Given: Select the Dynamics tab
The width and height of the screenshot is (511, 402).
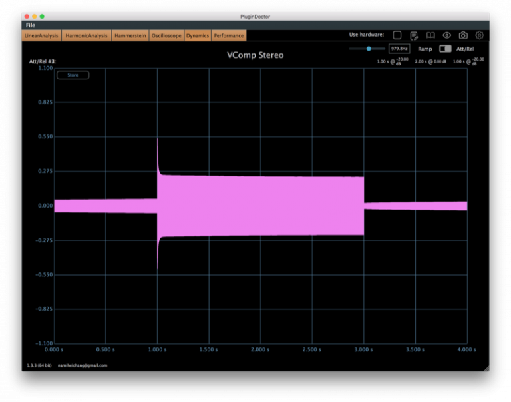Looking at the screenshot, I should (x=198, y=35).
